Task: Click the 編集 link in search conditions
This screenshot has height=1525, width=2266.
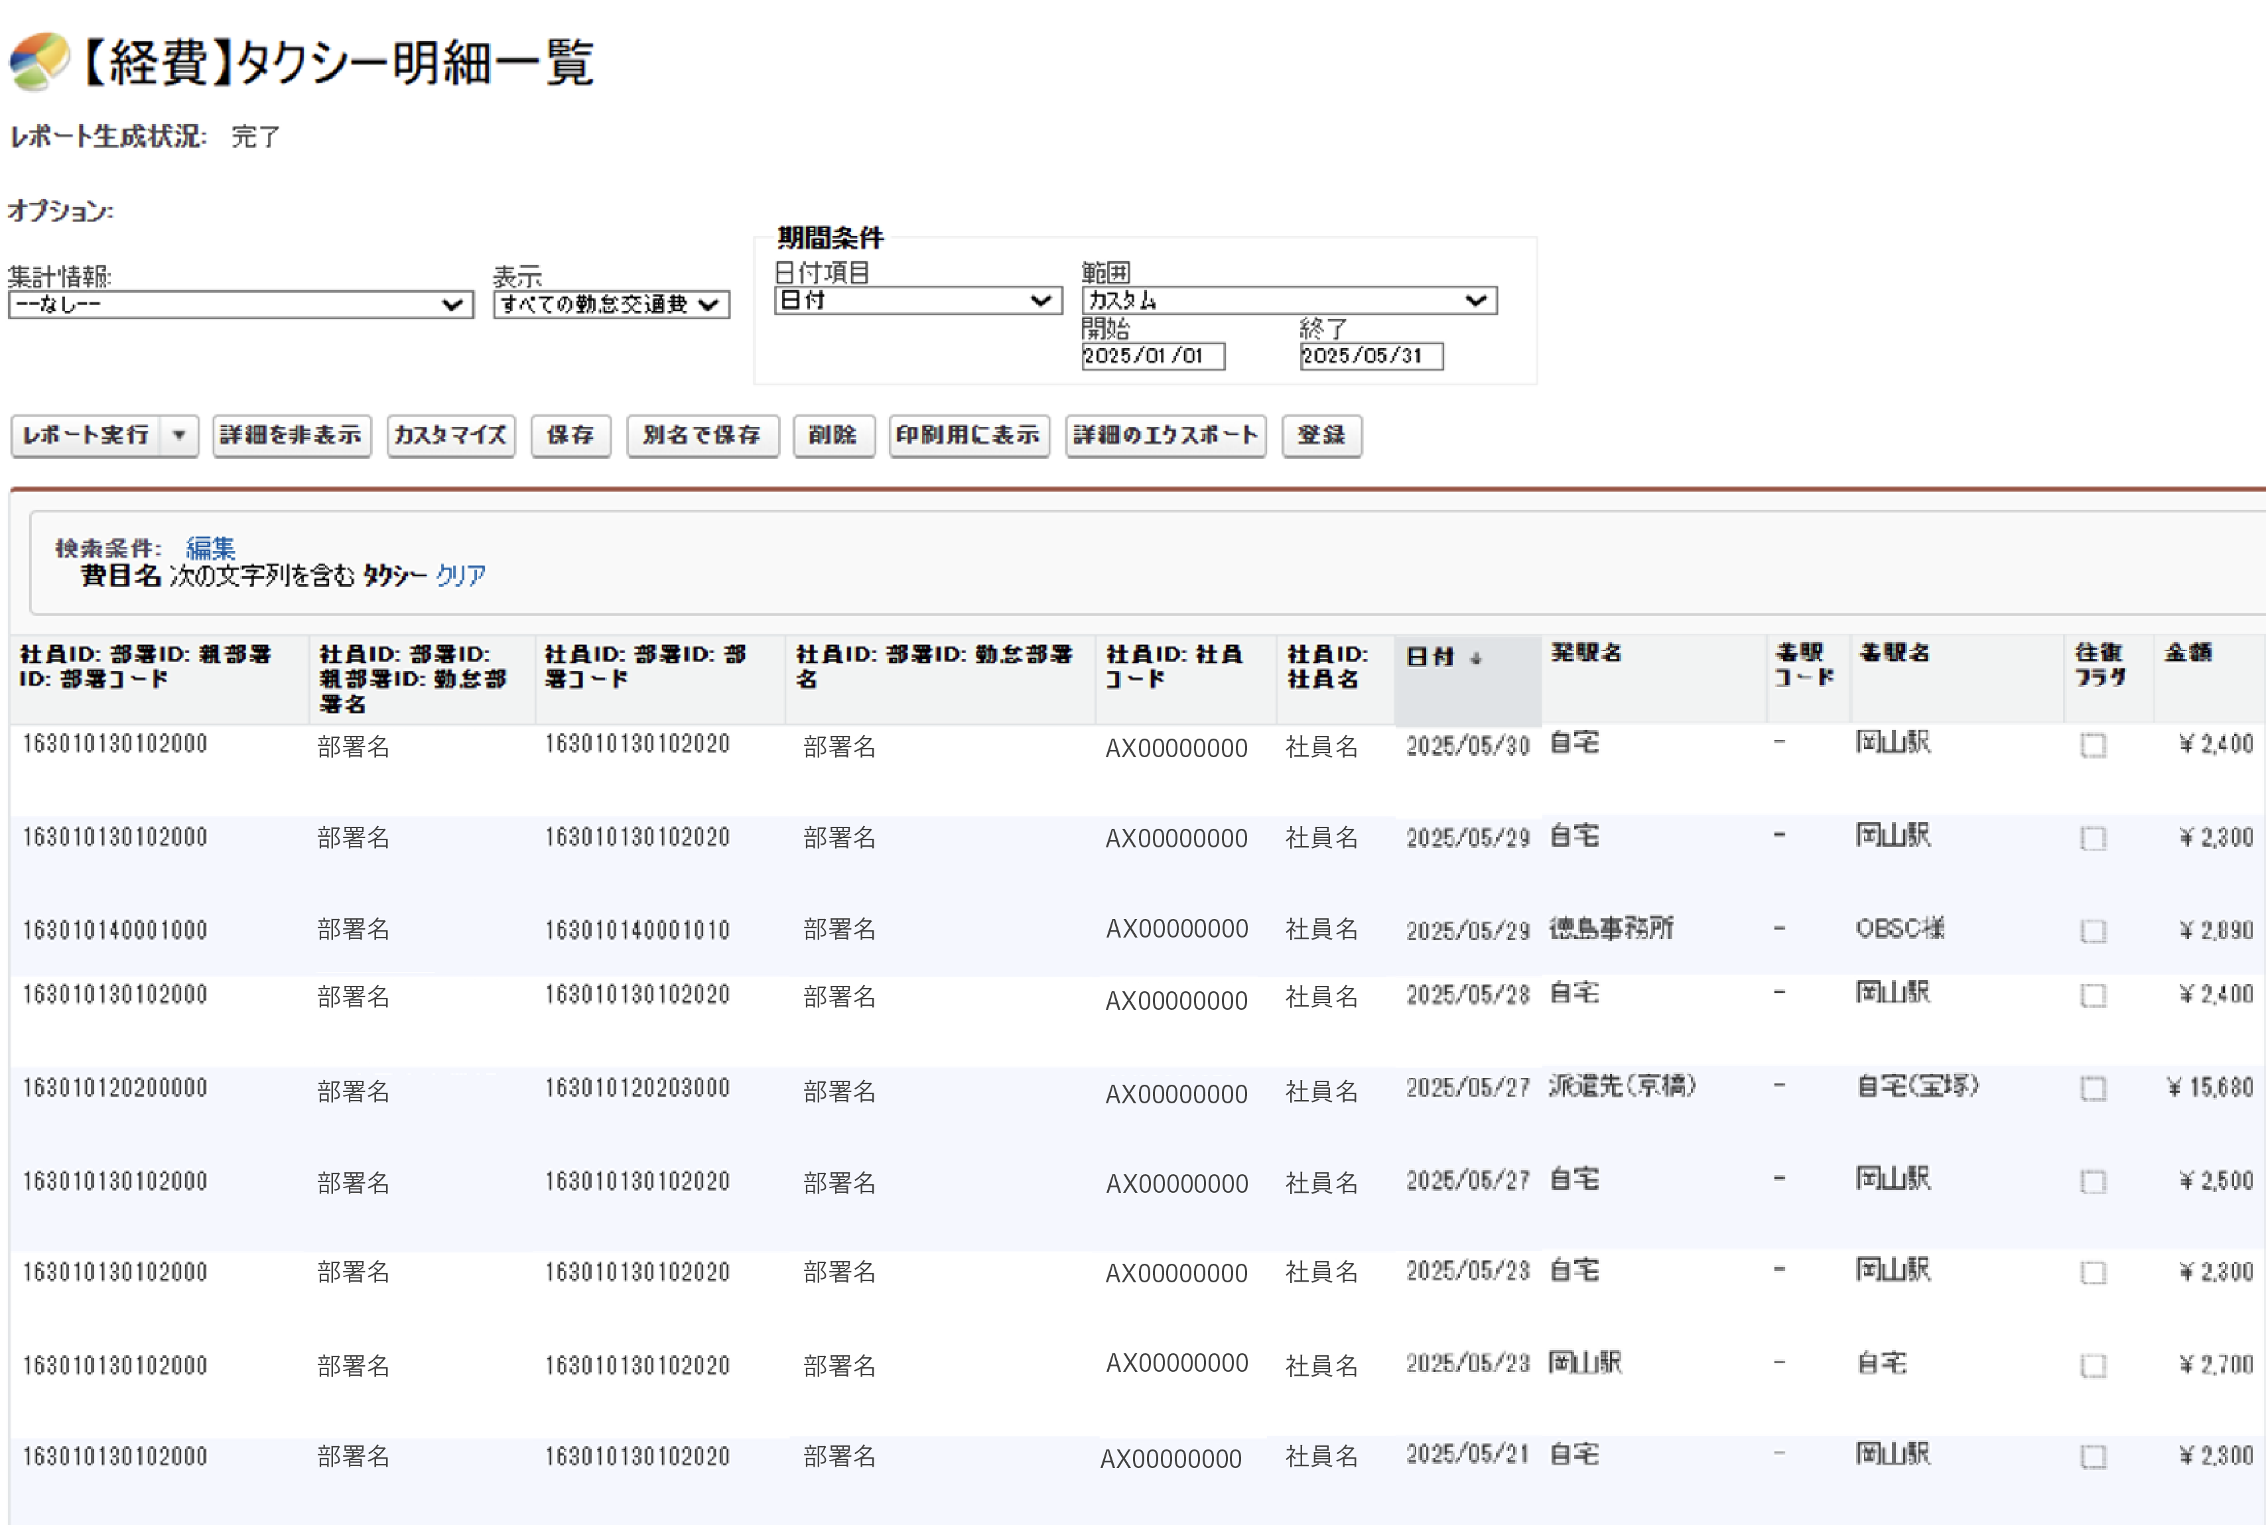Action: (210, 548)
